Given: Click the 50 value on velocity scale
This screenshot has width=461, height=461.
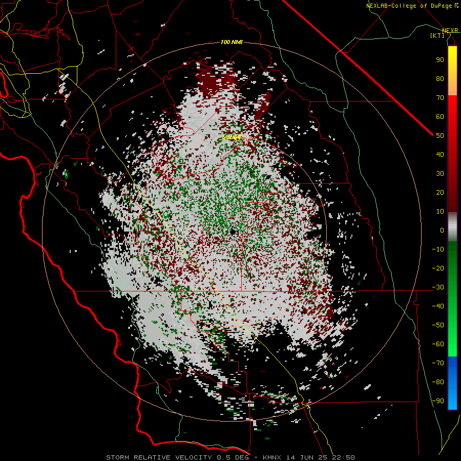Looking at the screenshot, I should point(440,136).
